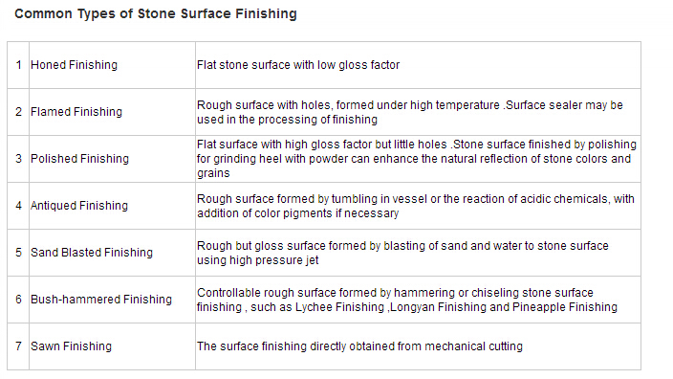Click the description about high pressure jet

coord(402,253)
